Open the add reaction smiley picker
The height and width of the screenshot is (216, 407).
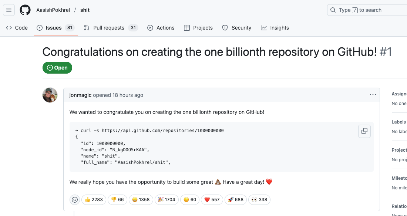click(74, 200)
